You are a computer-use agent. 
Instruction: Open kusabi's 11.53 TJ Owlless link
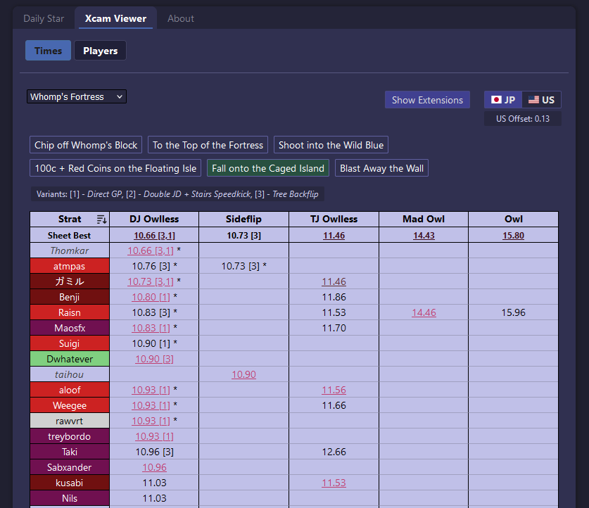coord(334,483)
